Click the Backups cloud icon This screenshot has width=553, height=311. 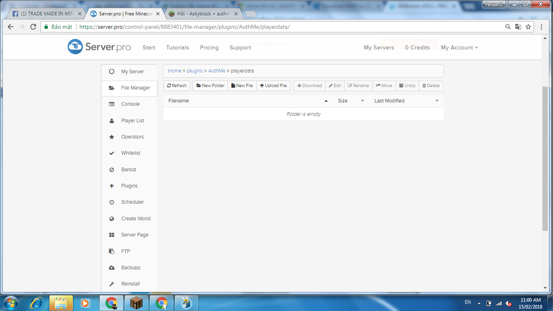point(112,268)
